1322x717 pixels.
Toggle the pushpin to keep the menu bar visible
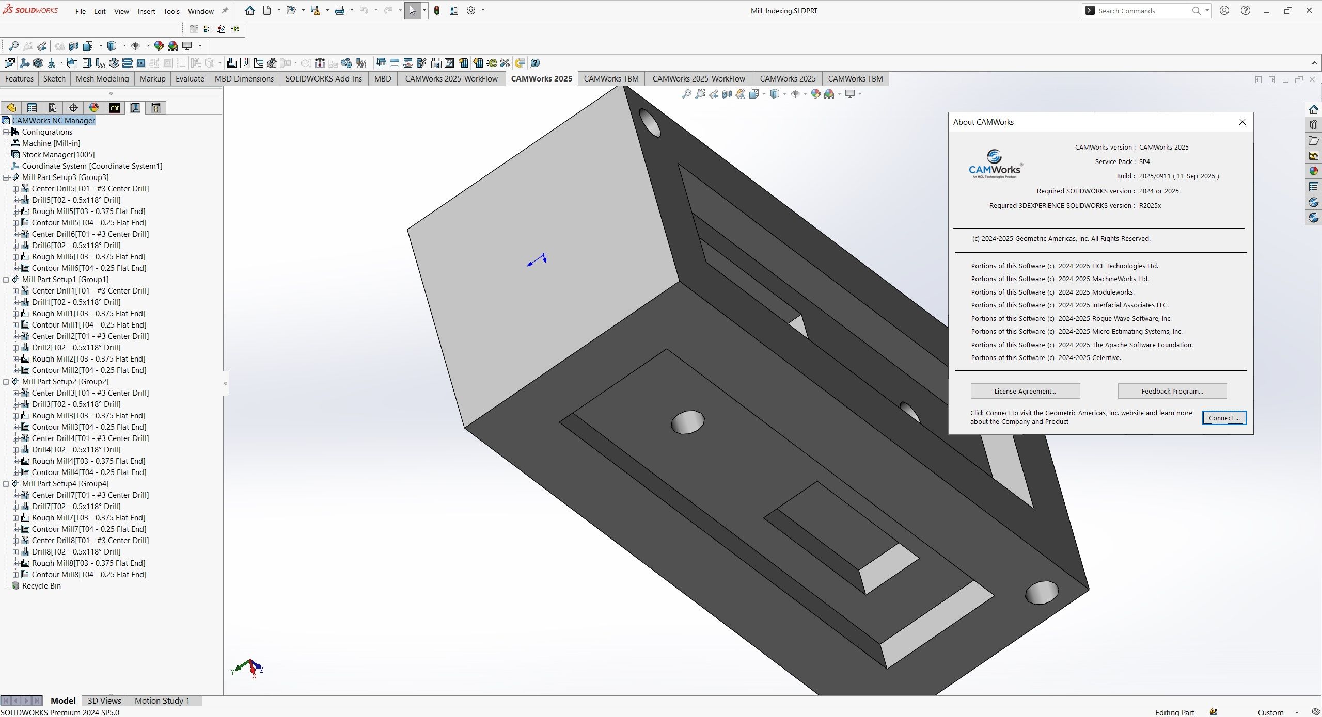click(224, 10)
